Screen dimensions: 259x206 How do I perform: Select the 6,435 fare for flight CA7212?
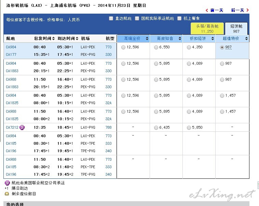156,128
